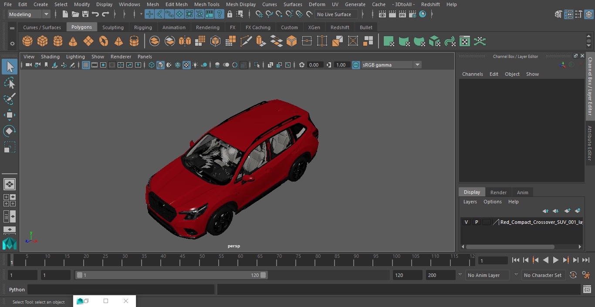
Task: Activate the Select tool arrow
Action: [10, 67]
